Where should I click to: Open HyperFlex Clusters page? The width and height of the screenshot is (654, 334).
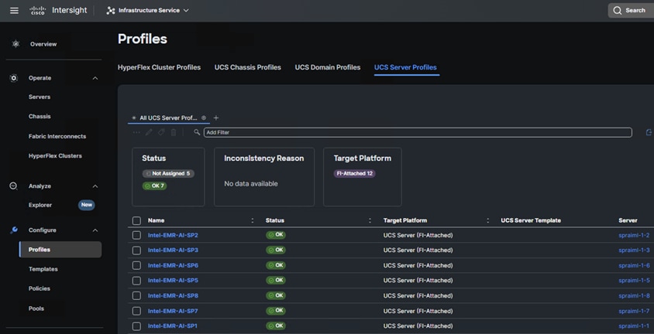coord(55,156)
